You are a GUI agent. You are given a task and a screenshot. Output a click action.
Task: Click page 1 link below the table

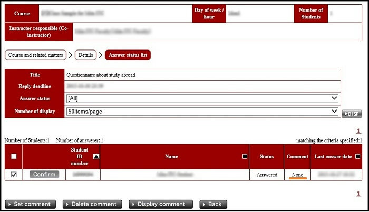[358, 194]
